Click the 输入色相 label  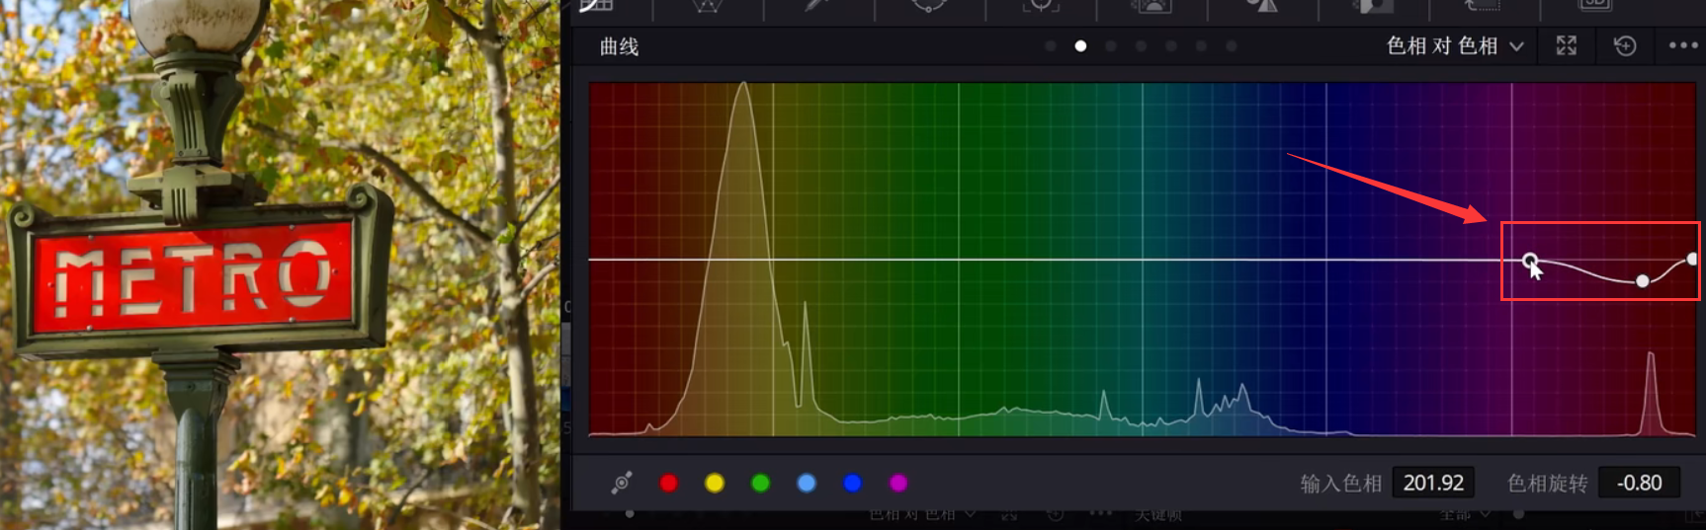1340,483
